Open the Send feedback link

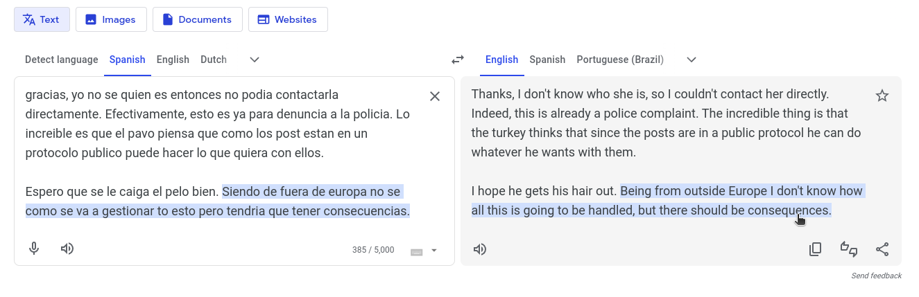877,276
